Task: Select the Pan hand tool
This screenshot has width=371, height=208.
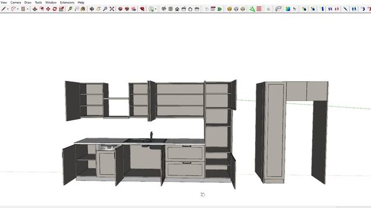Action: click(x=99, y=9)
